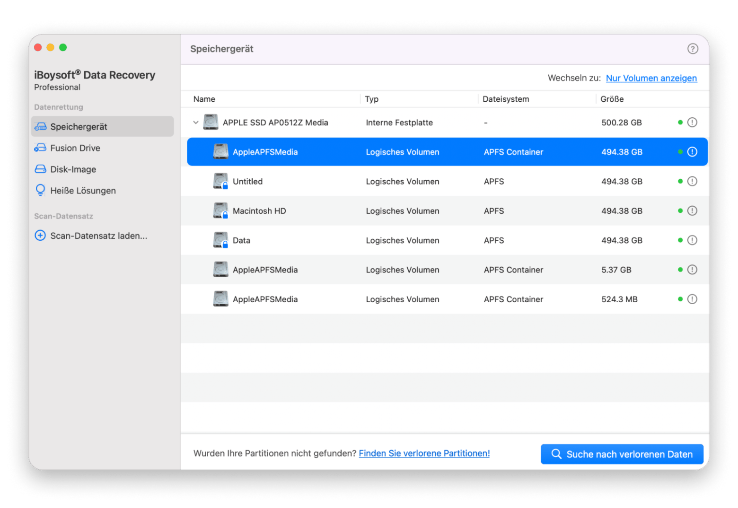
Task: Open the help question mark icon
Action: [x=693, y=49]
